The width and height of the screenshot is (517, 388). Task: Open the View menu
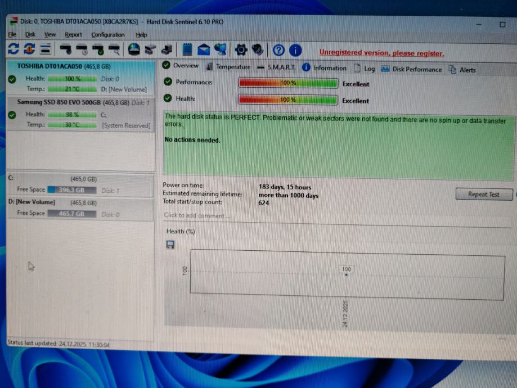click(50, 34)
